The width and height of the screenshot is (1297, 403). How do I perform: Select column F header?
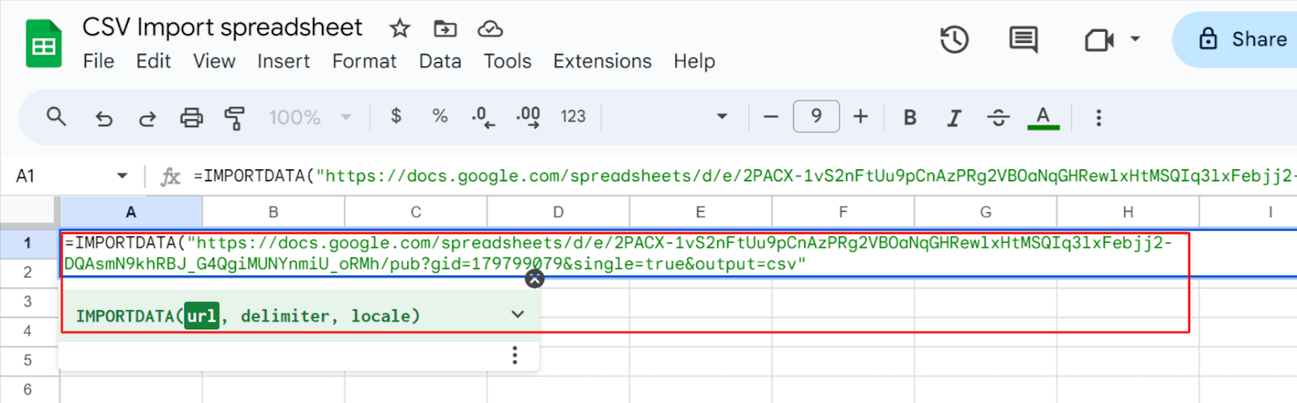click(843, 213)
